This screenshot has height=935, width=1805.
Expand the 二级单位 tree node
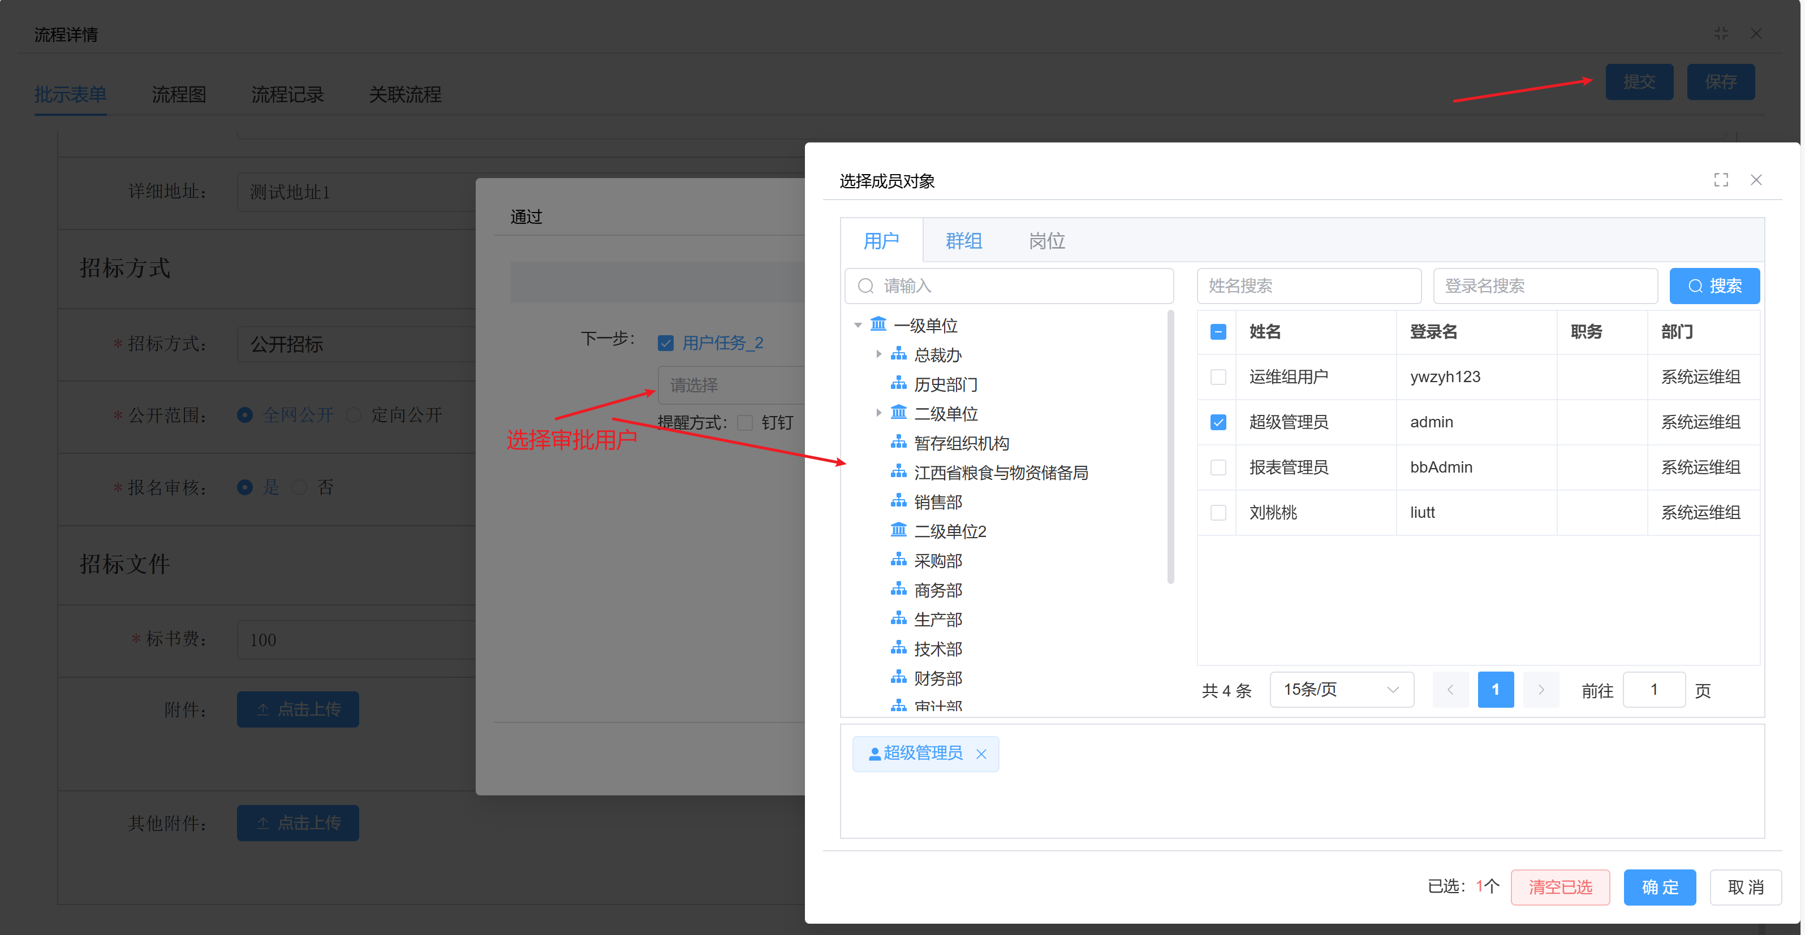[878, 413]
